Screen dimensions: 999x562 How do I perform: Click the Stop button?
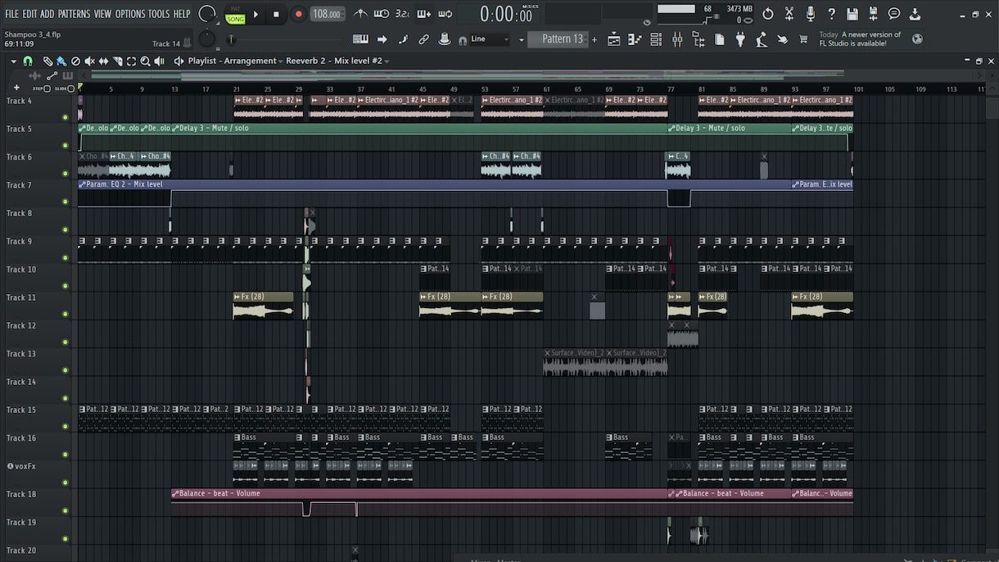tap(276, 14)
